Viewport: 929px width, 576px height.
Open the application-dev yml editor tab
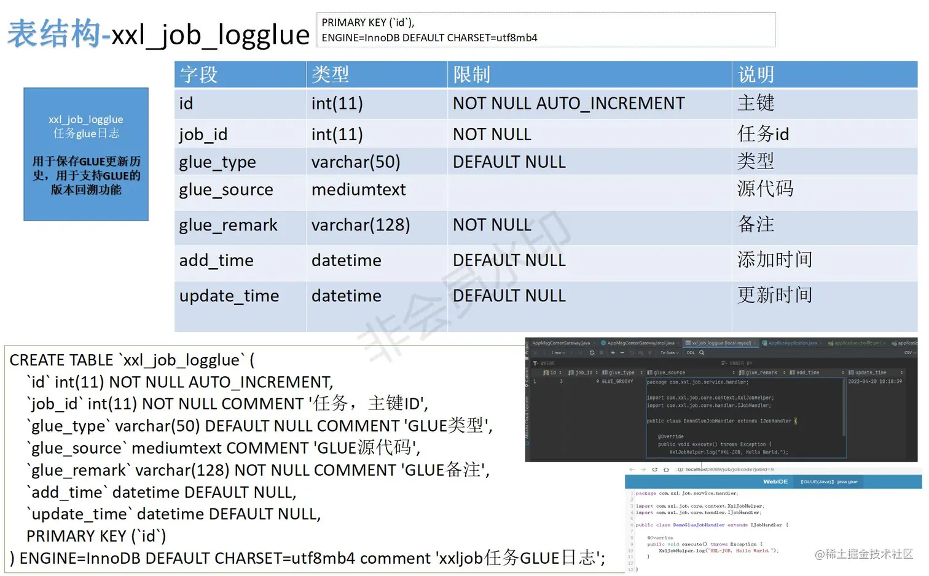click(x=858, y=343)
